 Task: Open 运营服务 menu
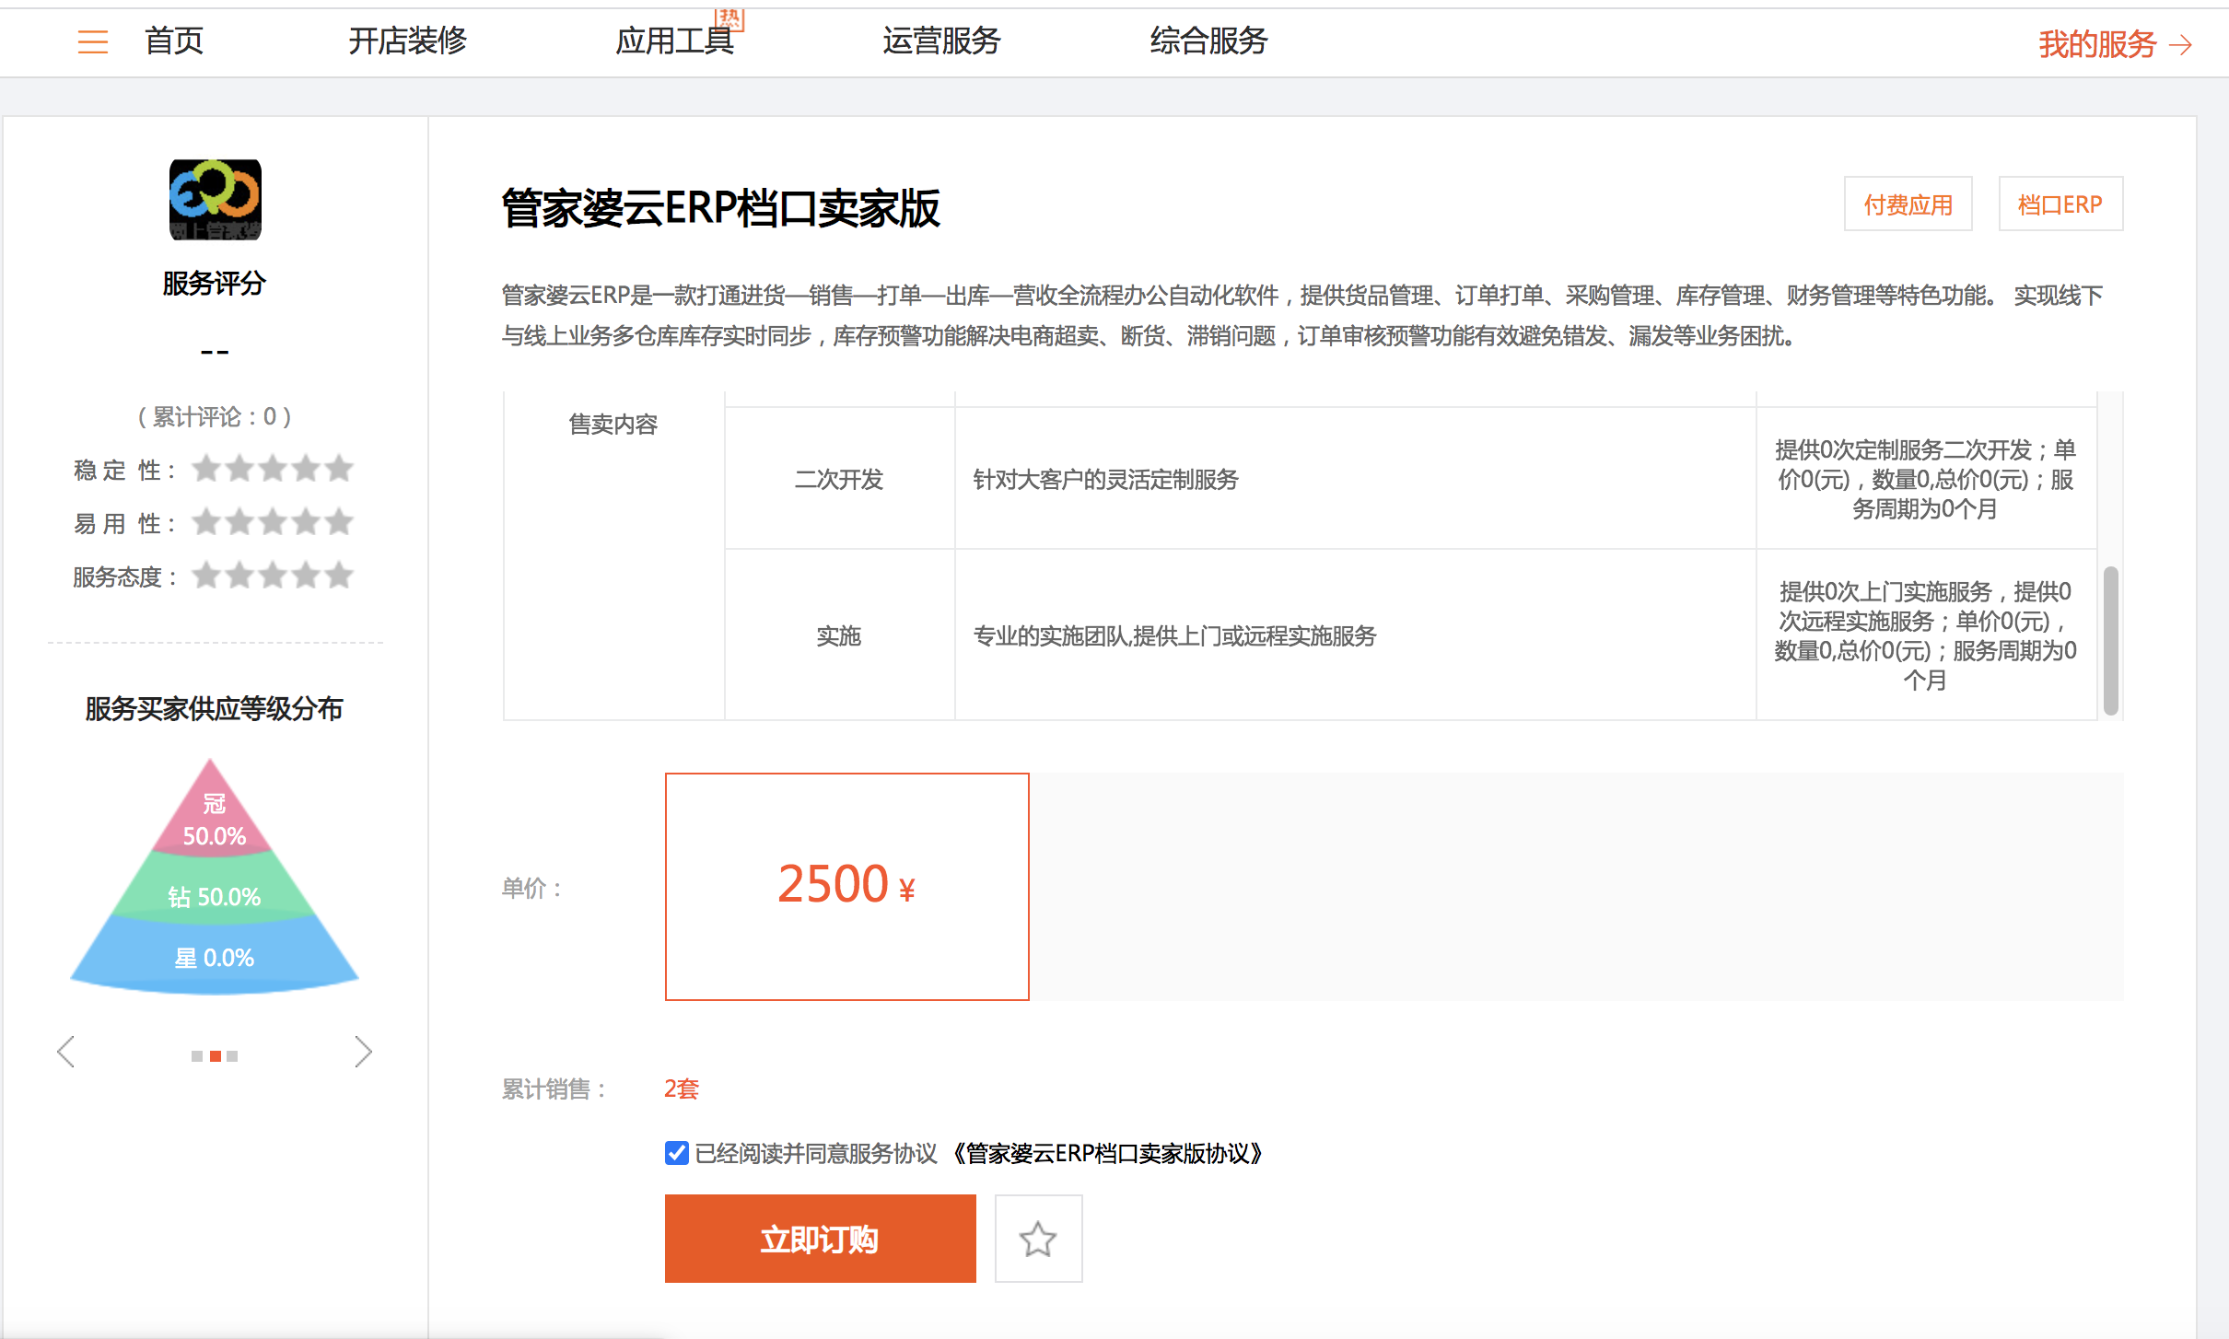pos(941,41)
